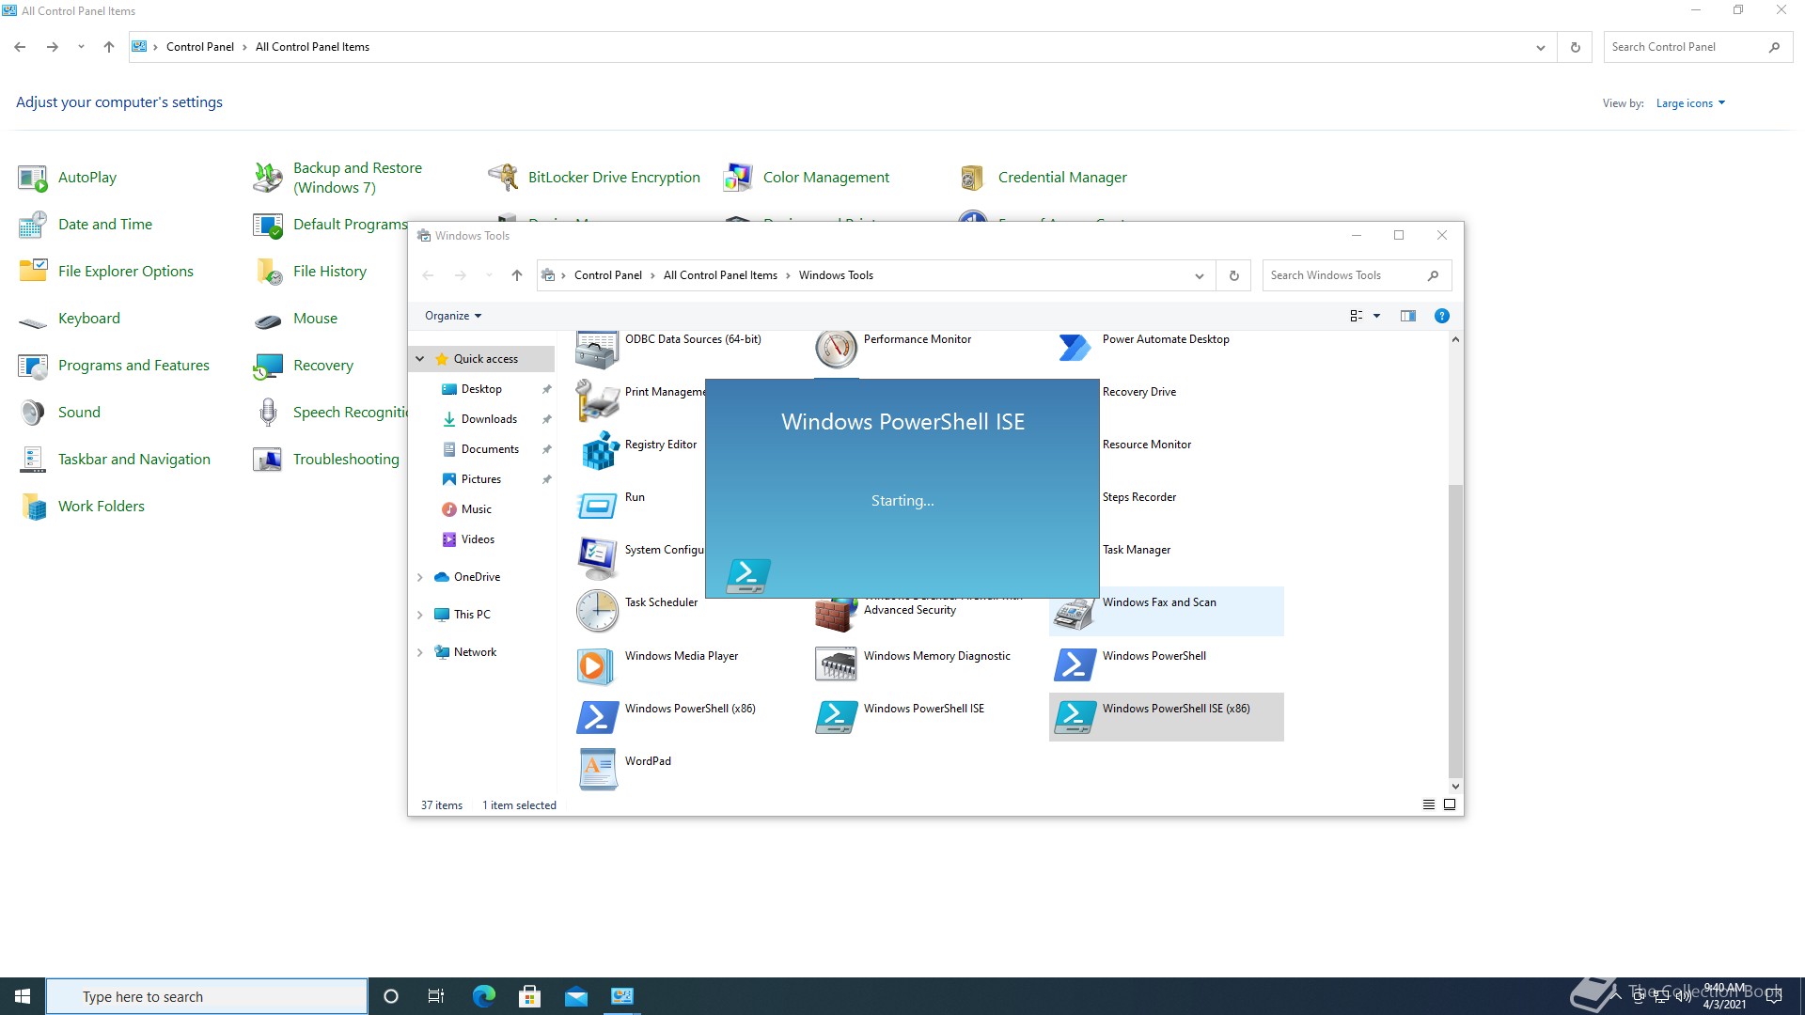Select Downloads in Quick access
Viewport: 1805px width, 1015px height.
489,419
